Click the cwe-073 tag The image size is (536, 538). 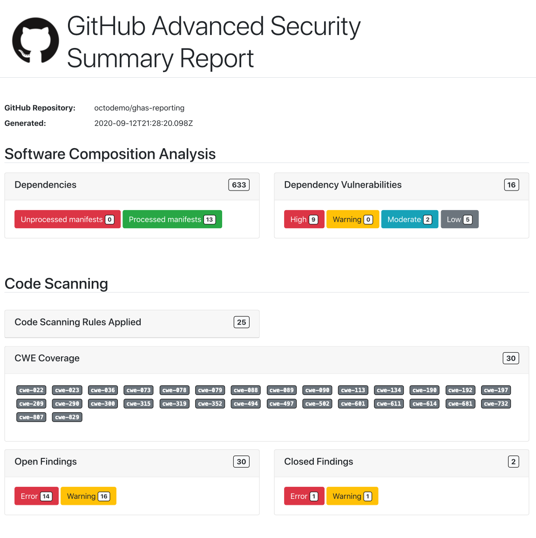(x=139, y=390)
